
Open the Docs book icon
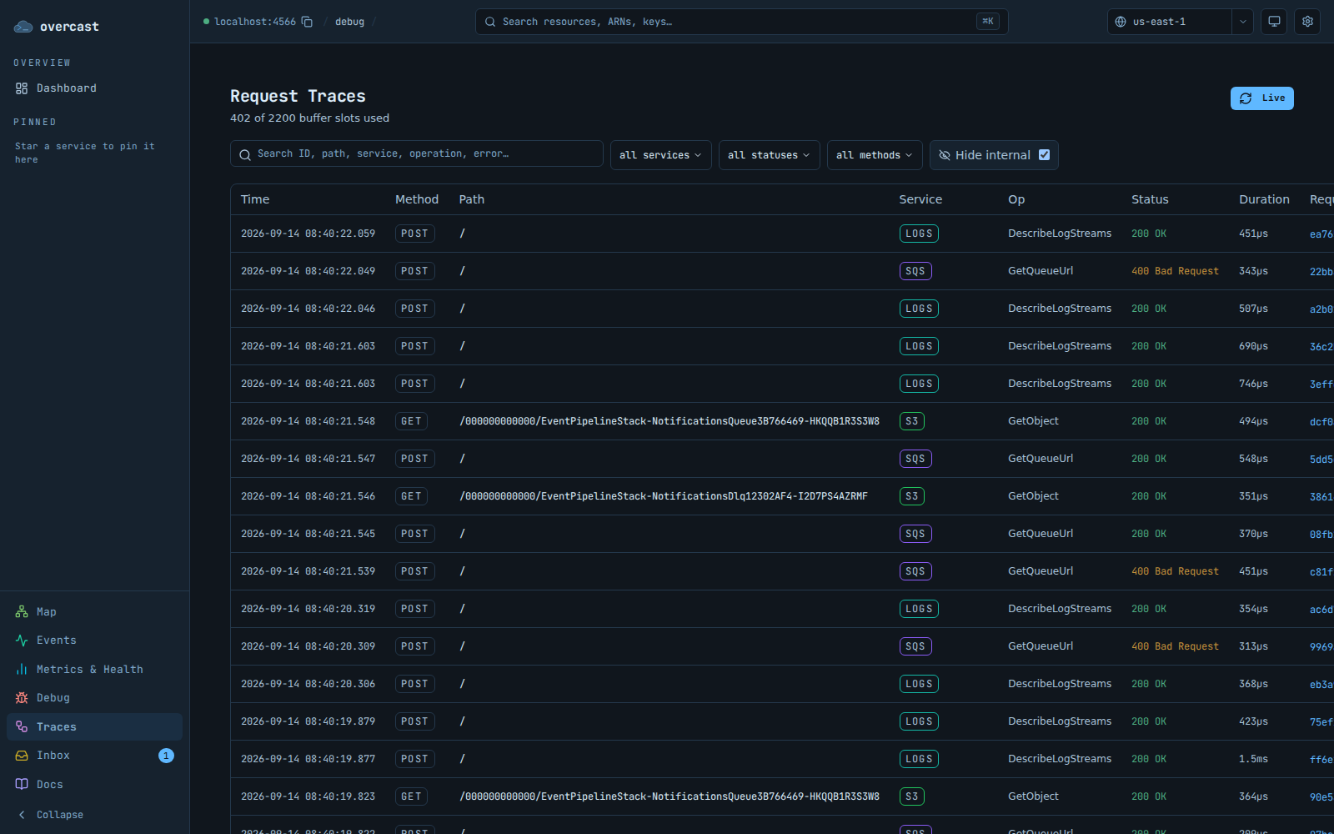[x=22, y=785]
